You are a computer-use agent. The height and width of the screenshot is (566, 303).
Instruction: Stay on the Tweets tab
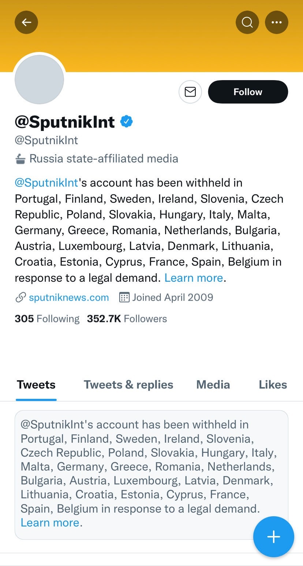36,385
